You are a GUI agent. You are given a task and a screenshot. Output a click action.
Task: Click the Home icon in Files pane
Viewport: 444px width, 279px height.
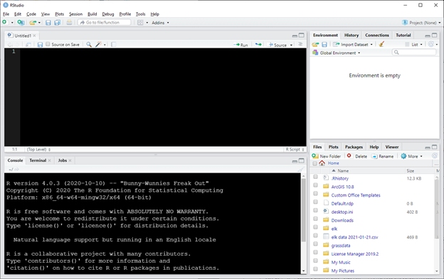322,163
